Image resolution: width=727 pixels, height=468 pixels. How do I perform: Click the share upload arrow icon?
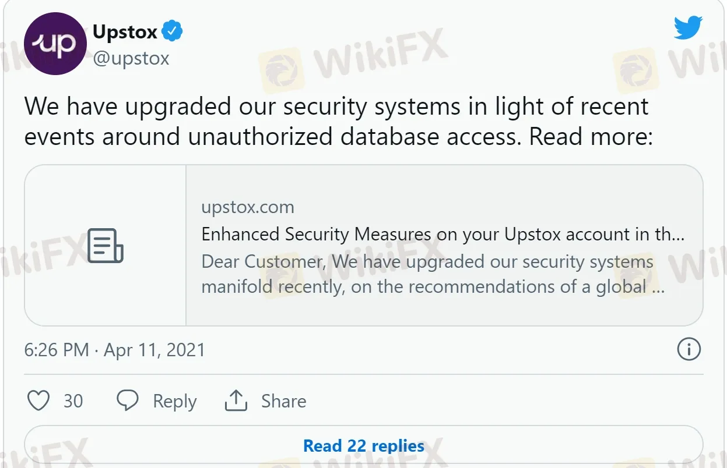pyautogui.click(x=236, y=400)
